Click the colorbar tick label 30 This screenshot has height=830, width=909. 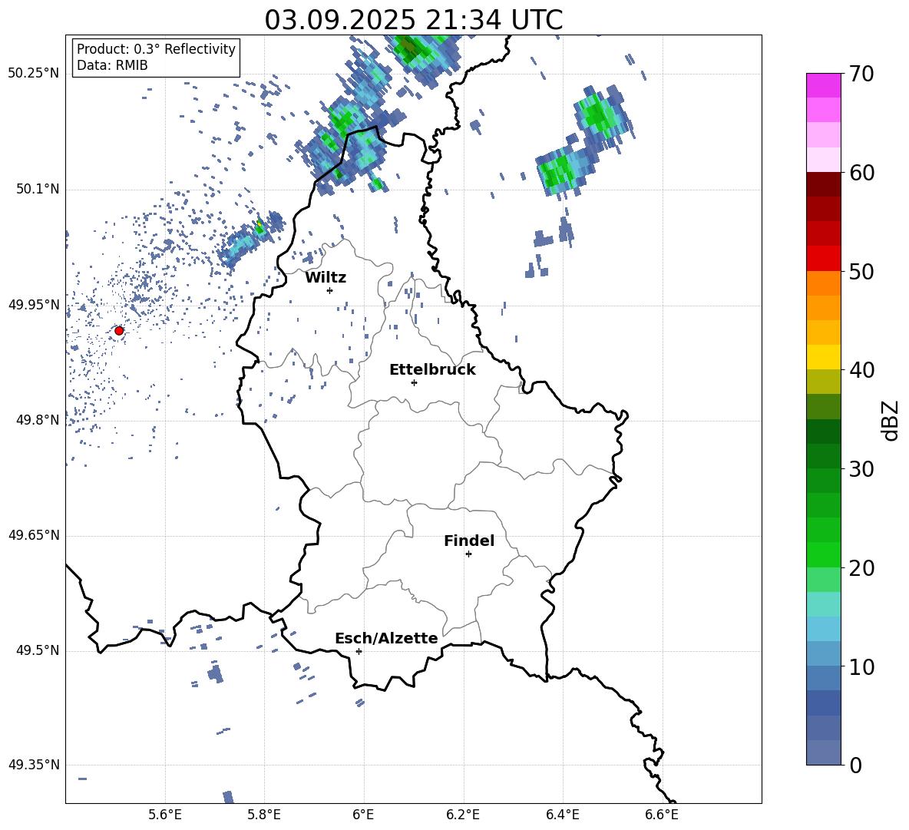(x=862, y=469)
